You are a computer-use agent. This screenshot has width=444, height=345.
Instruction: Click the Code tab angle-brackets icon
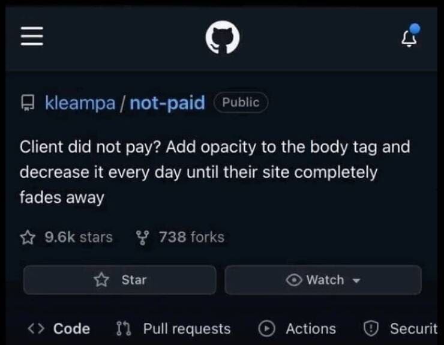pos(36,329)
